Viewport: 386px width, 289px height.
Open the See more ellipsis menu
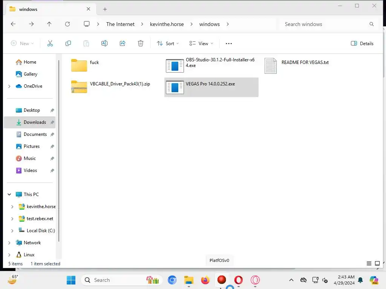[x=229, y=44]
